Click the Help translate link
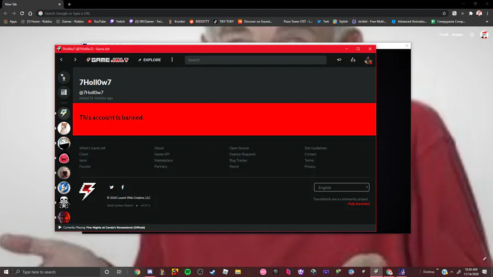493x277 pixels. point(359,204)
